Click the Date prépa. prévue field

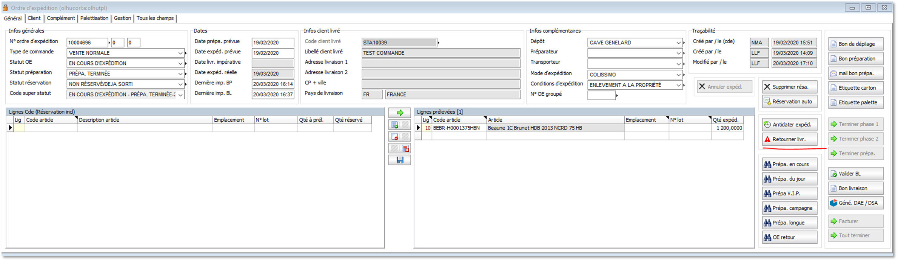point(273,43)
